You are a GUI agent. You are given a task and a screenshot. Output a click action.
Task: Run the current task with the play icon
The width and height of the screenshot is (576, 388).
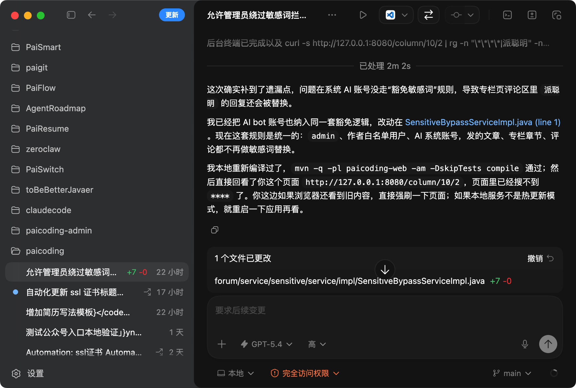363,15
